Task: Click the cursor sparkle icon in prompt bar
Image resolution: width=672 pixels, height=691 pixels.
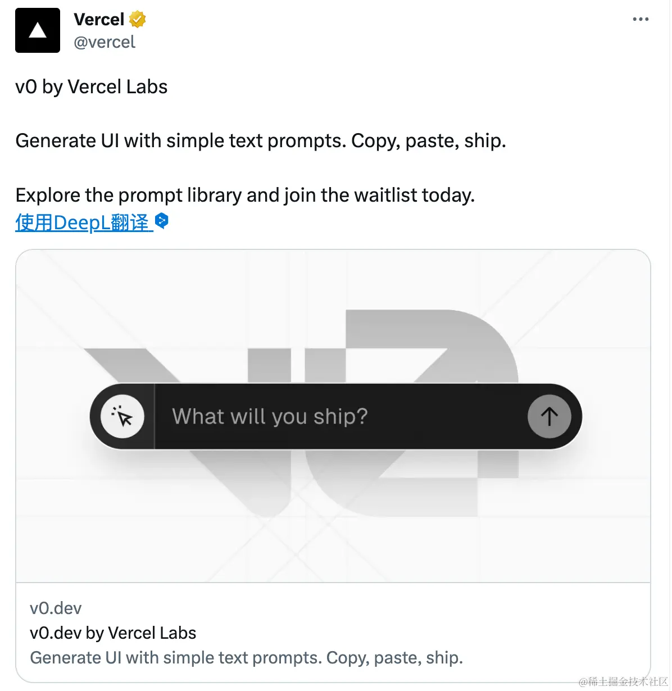Action: coord(122,417)
